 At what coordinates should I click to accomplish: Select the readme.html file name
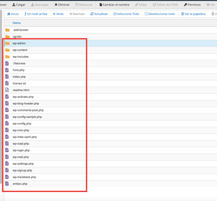point(21,90)
